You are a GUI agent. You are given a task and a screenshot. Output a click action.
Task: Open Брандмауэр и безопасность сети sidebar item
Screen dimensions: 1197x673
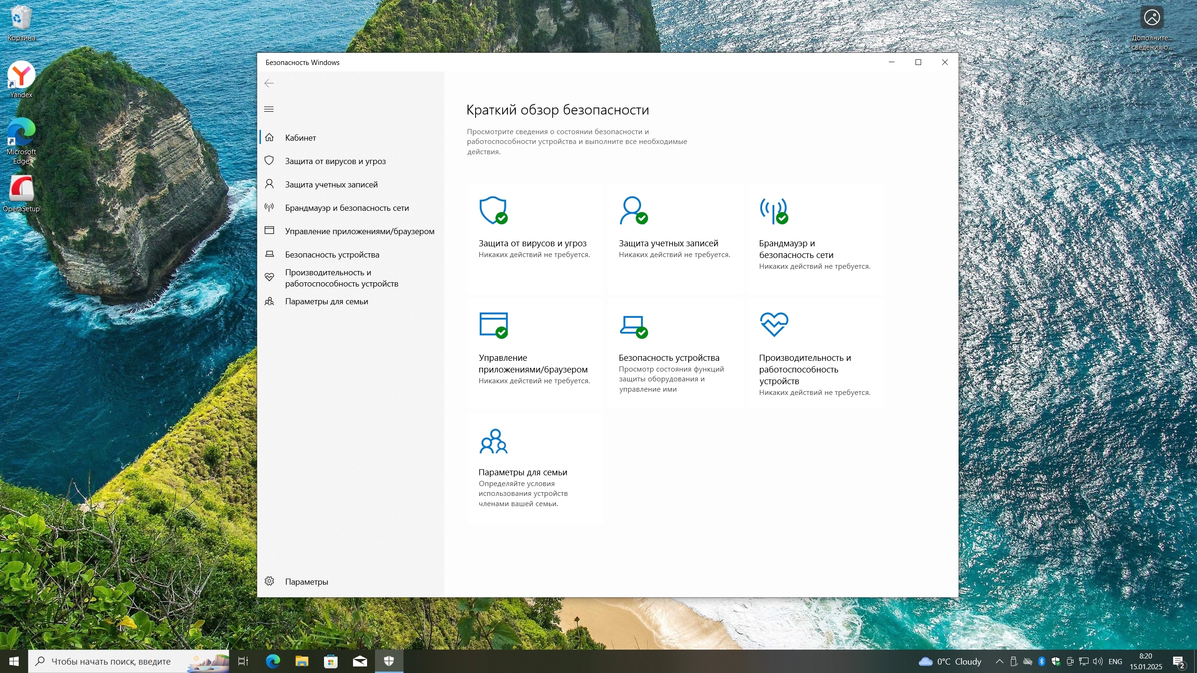346,208
